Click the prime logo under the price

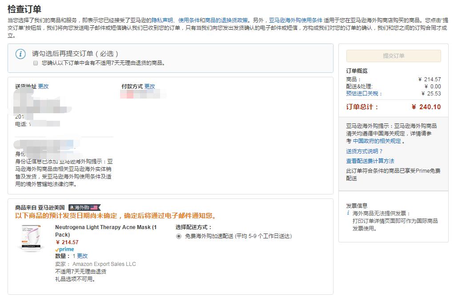64,249
